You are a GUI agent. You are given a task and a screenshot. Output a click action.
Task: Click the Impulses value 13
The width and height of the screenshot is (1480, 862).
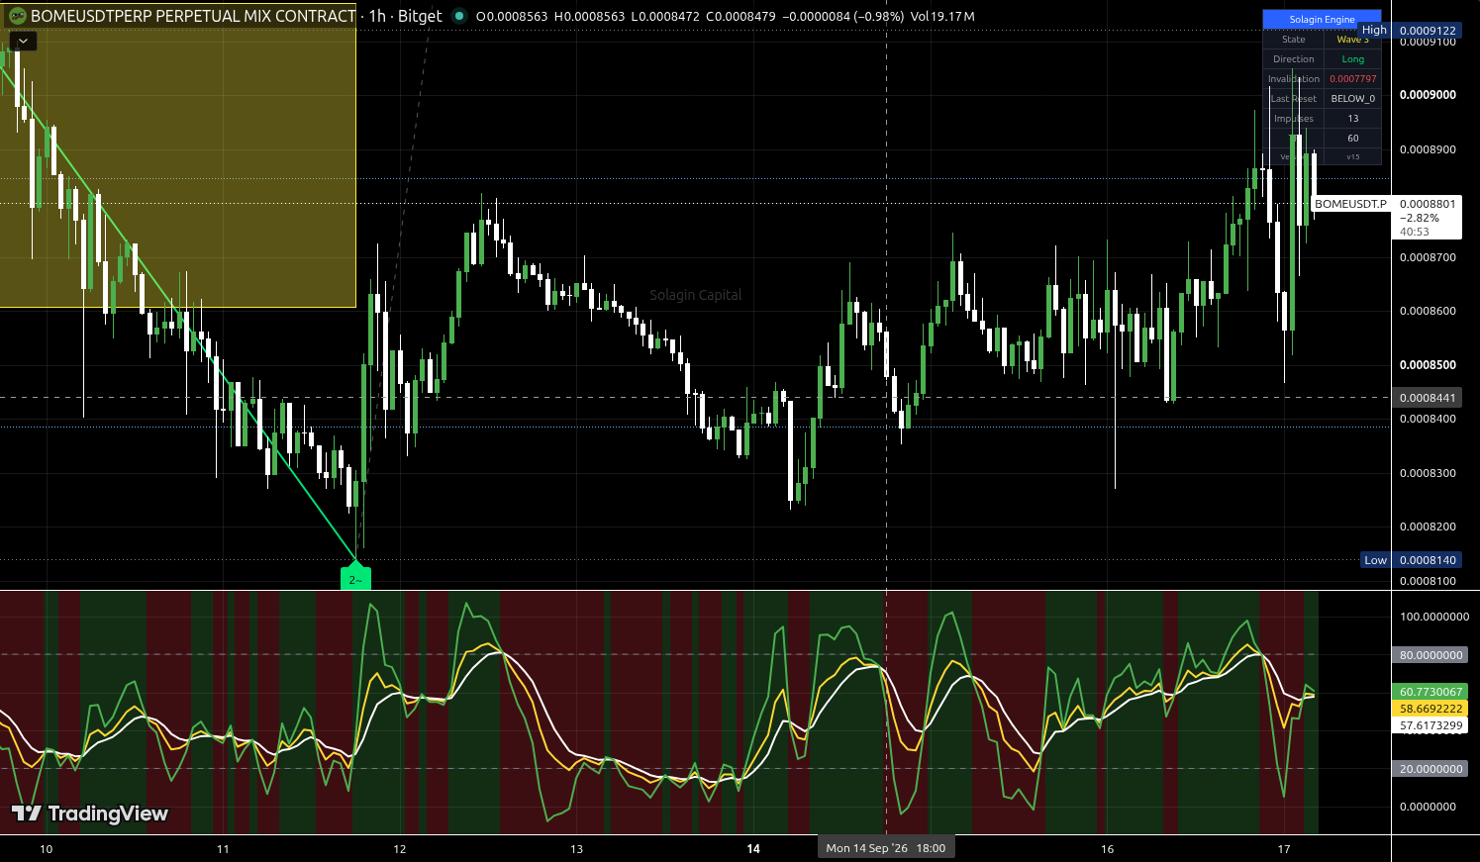point(1352,119)
